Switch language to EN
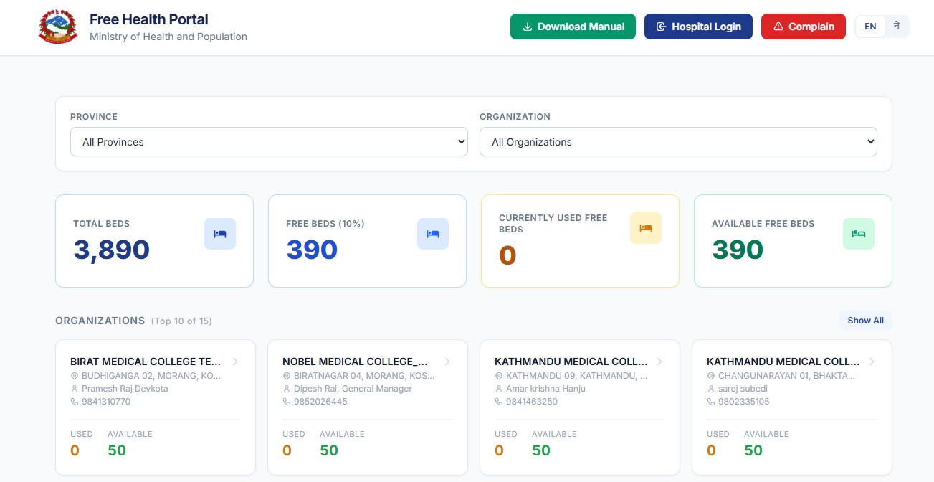This screenshot has width=934, height=482. pos(870,27)
